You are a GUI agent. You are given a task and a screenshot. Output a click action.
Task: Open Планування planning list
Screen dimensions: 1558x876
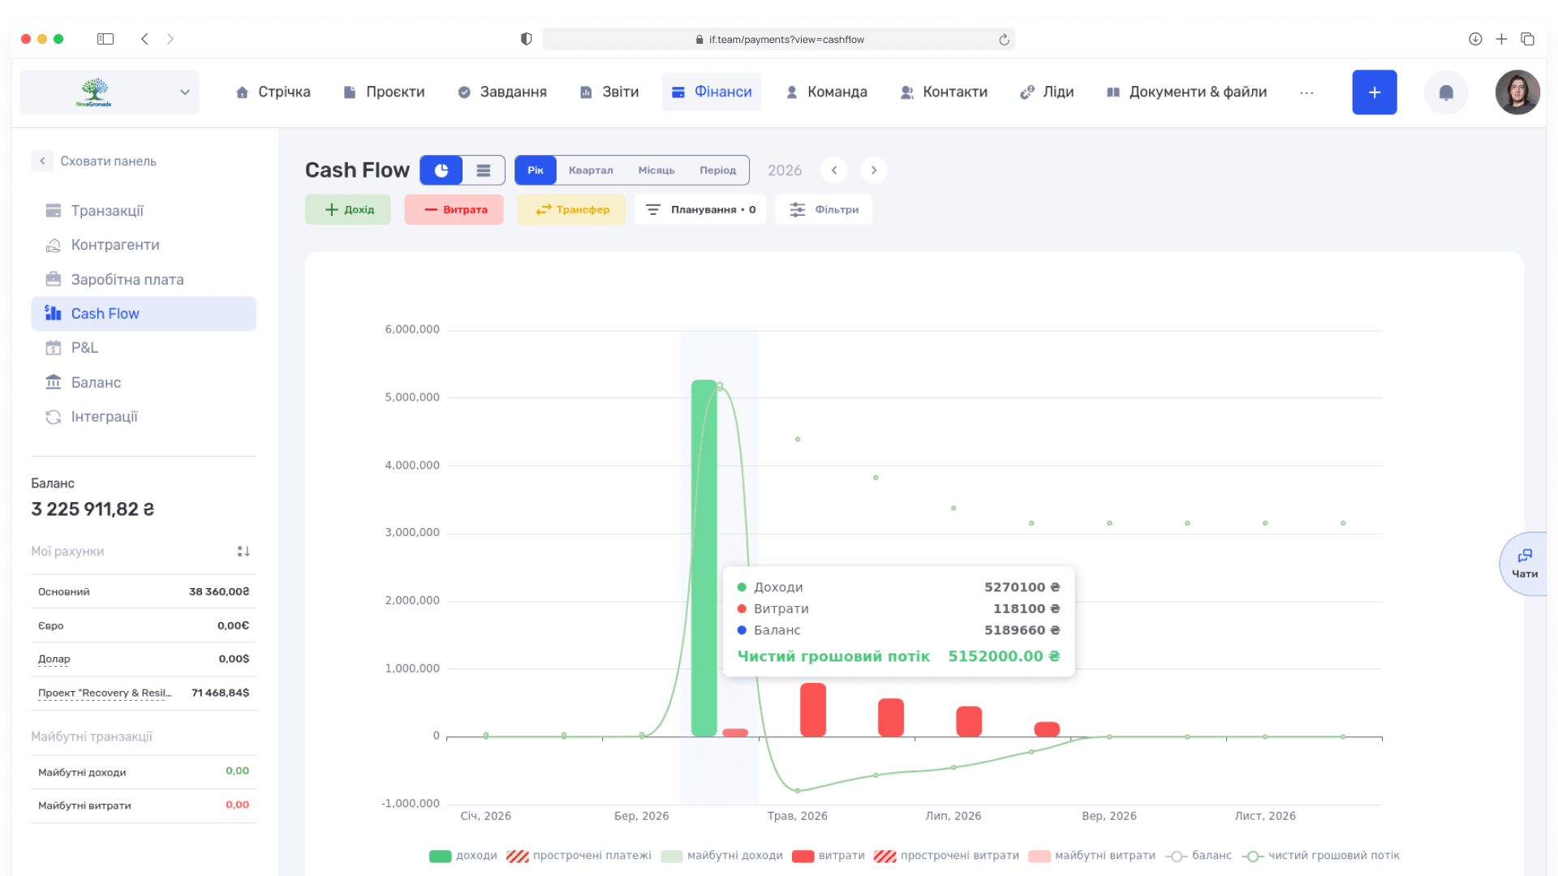700,209
